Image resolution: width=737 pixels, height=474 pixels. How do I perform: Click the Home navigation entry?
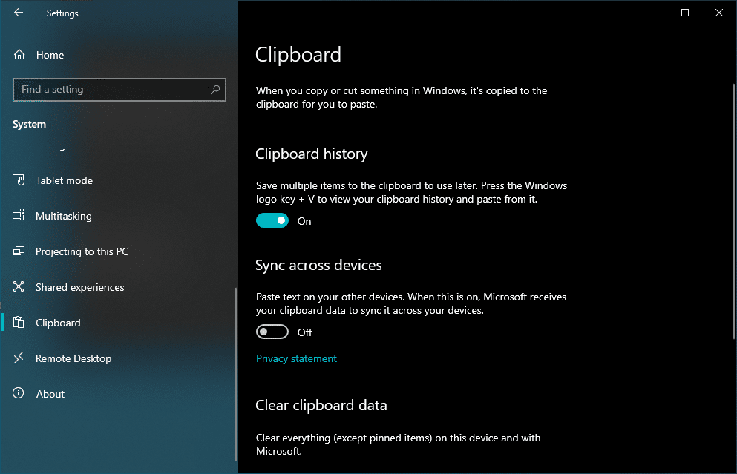[49, 54]
